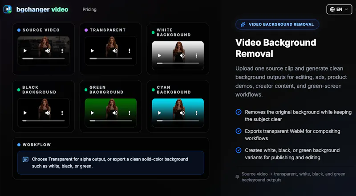Mute the Black Background video

click(x=48, y=113)
